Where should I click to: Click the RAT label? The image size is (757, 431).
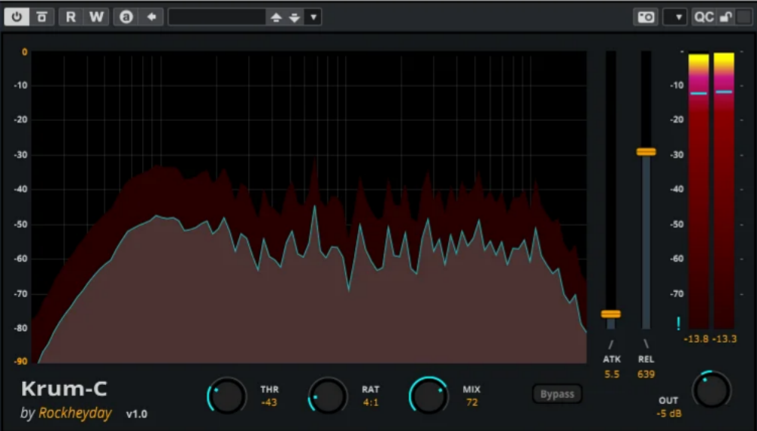click(x=370, y=389)
